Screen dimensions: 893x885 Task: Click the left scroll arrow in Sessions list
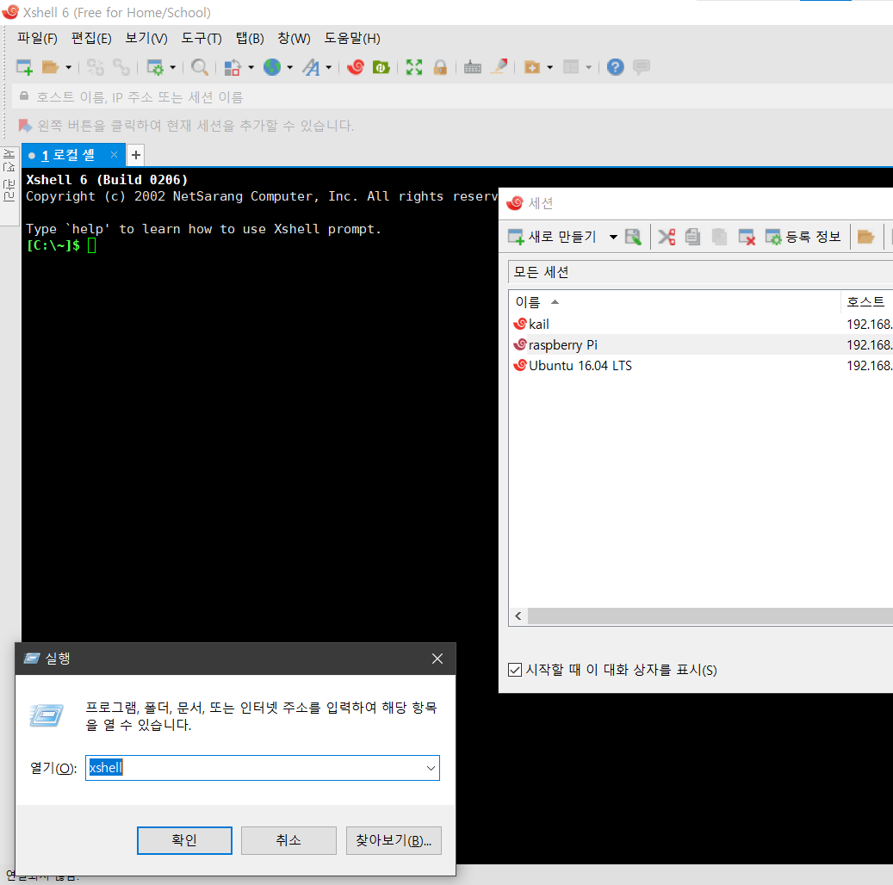point(518,616)
